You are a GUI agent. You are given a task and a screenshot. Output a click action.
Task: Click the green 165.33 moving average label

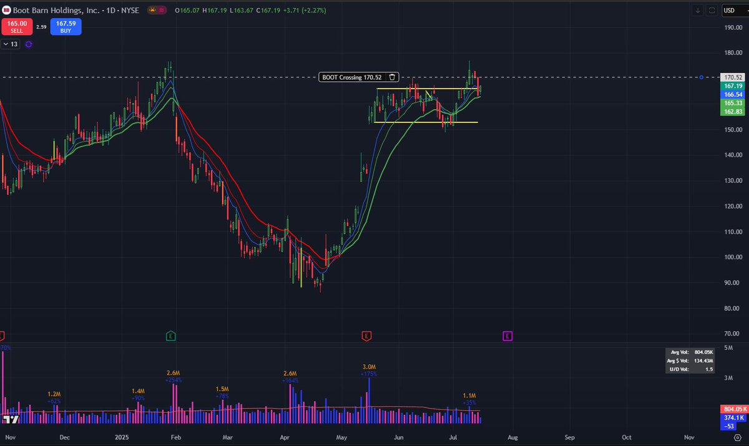click(732, 102)
